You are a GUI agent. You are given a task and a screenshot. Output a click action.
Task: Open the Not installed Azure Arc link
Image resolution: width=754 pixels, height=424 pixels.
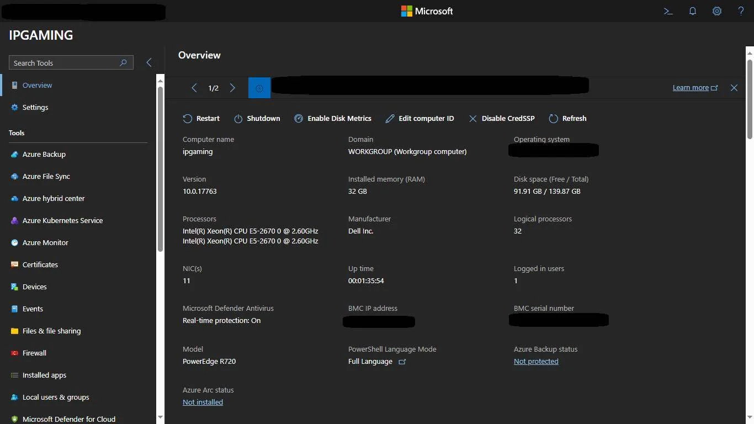click(x=203, y=402)
